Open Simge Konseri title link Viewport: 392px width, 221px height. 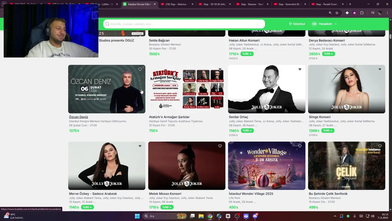320,117
